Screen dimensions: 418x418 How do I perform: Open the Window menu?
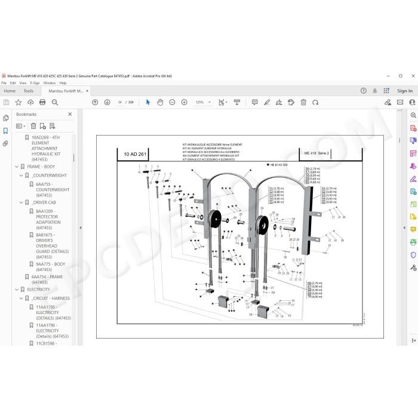pyautogui.click(x=50, y=83)
